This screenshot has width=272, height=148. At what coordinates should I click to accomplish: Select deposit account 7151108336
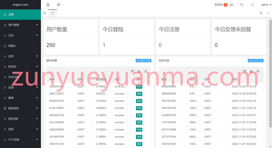(x=169, y=122)
